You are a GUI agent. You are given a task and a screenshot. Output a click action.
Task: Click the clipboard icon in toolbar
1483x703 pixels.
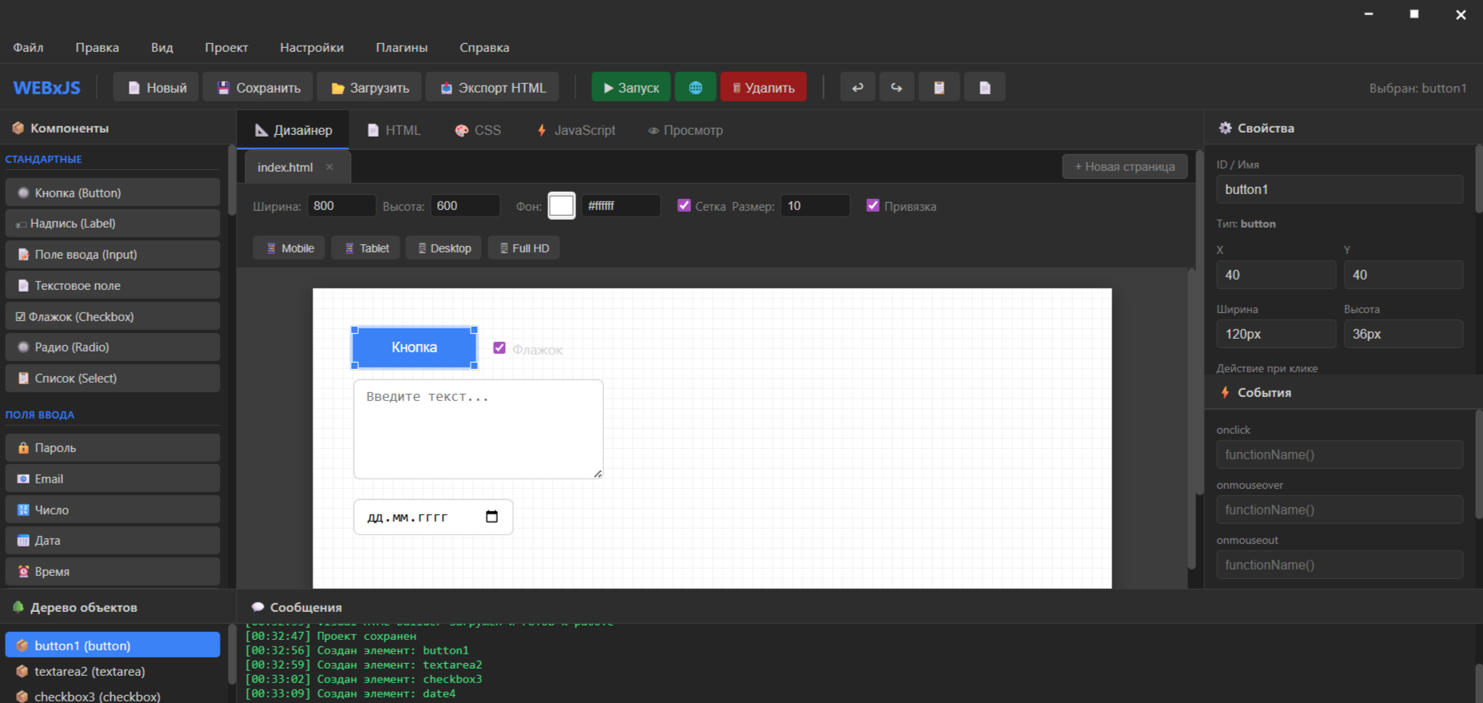click(939, 88)
